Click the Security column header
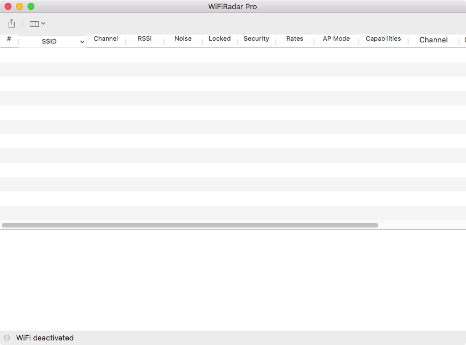 [x=256, y=38]
